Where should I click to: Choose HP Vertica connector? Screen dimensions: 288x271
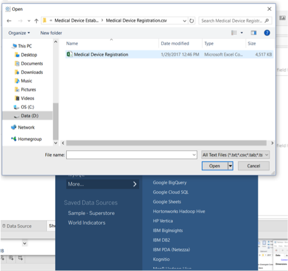coord(163,221)
